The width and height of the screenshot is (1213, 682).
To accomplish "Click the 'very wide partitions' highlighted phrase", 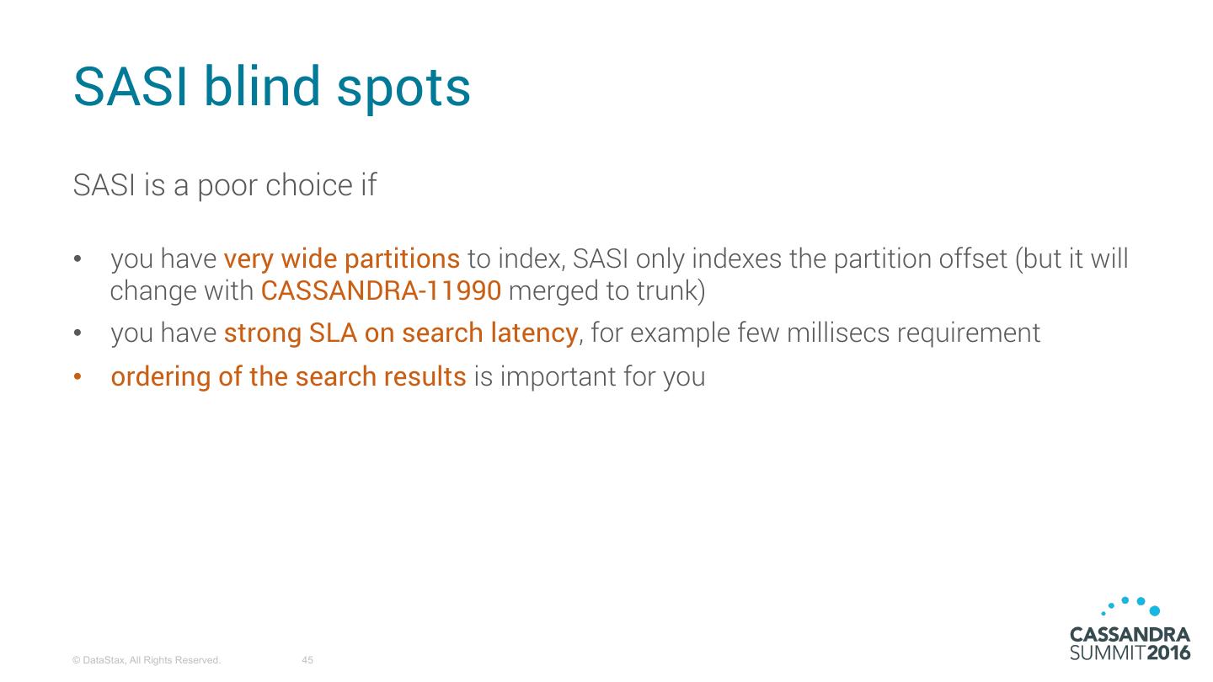I will pos(342,258).
